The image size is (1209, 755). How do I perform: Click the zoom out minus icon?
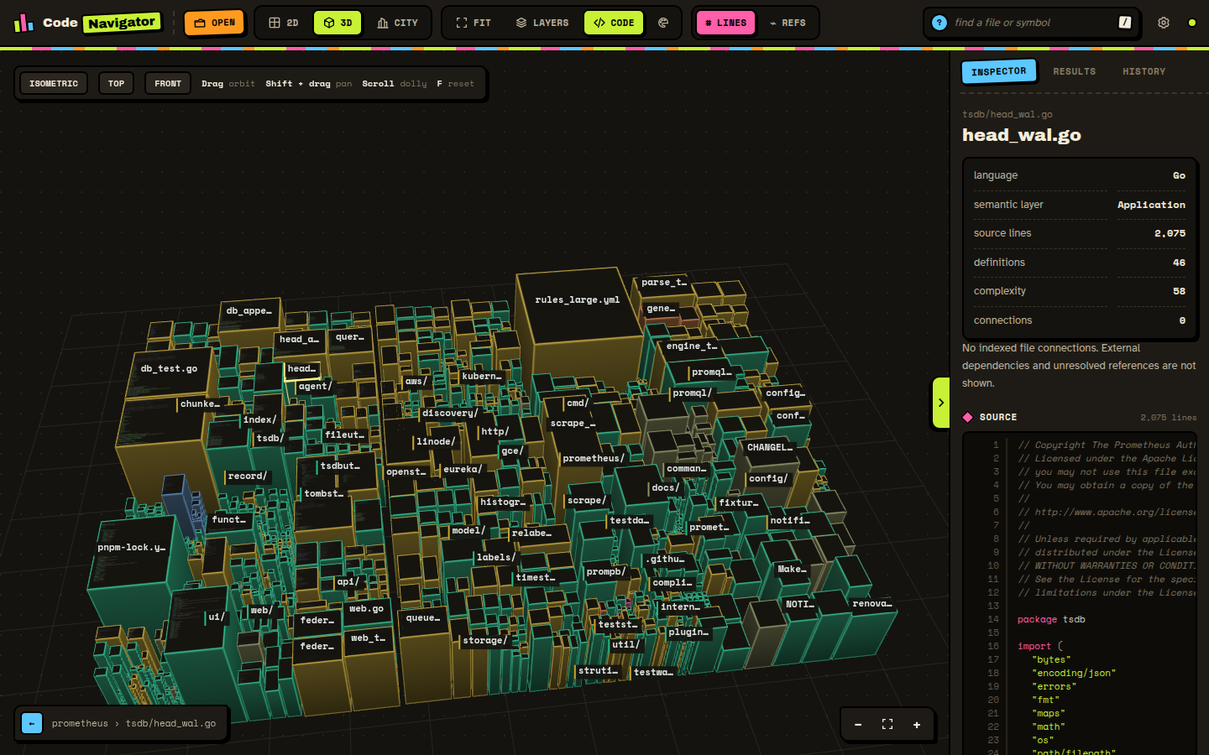click(x=858, y=724)
